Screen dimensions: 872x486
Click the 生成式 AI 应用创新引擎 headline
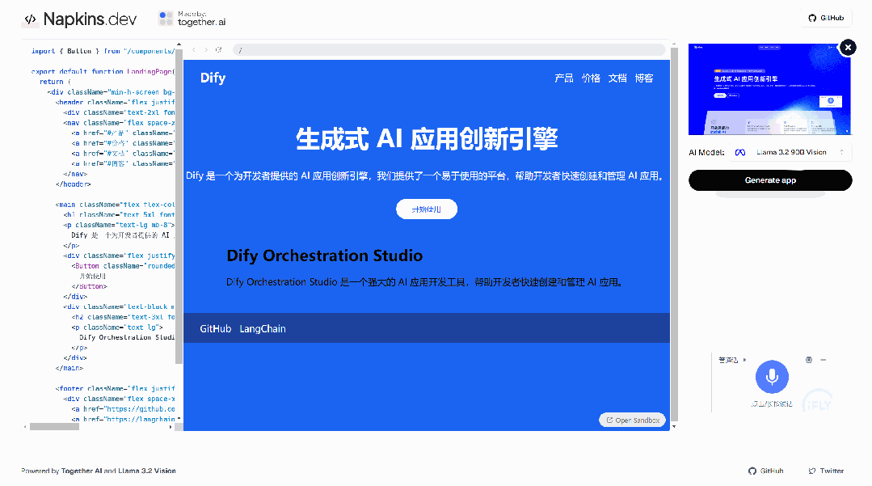(x=427, y=138)
